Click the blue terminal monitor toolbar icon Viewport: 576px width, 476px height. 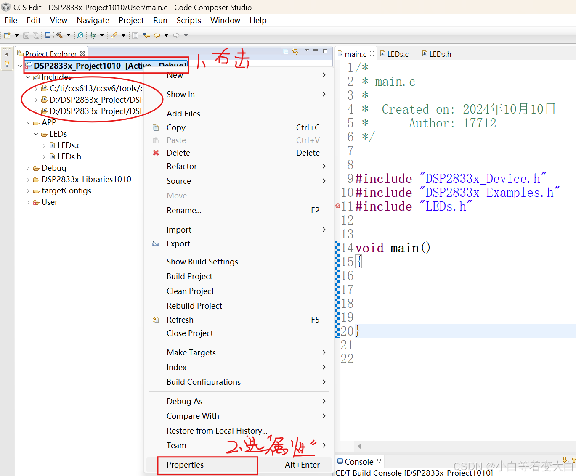tap(48, 35)
